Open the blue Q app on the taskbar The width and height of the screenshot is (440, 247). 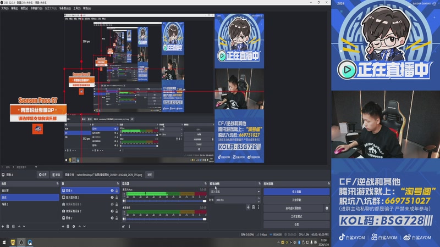(x=30, y=242)
